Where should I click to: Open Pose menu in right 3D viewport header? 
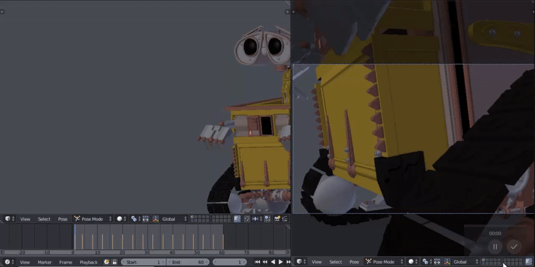(354, 262)
